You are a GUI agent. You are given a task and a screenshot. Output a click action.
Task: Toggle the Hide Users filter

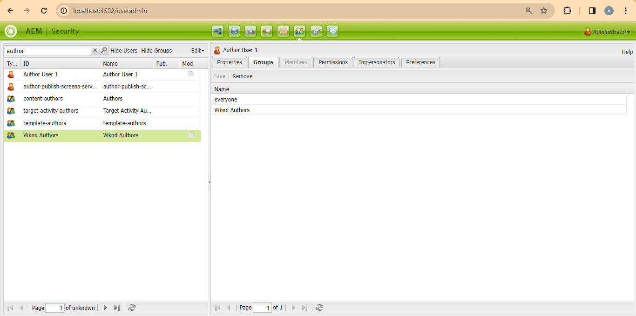click(123, 50)
